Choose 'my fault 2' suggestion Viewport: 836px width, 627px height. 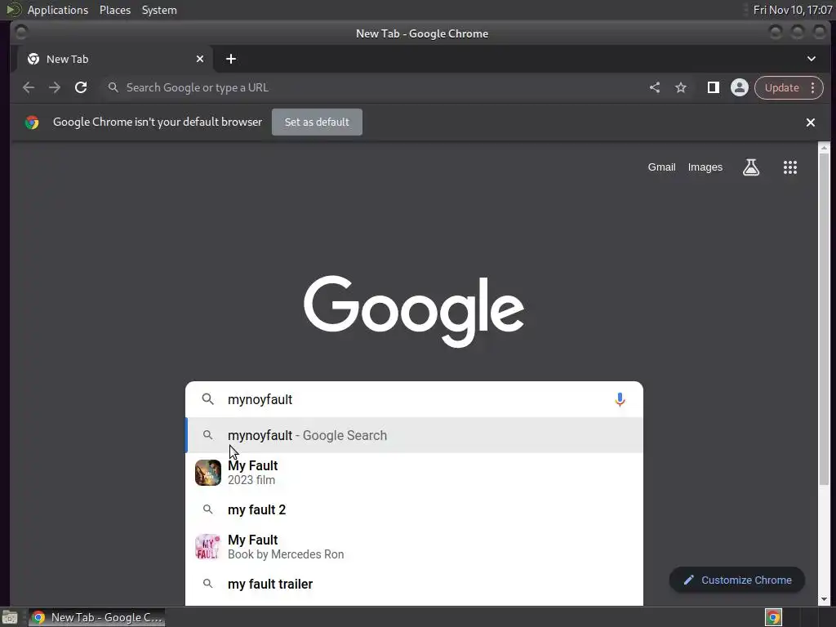coord(414,509)
